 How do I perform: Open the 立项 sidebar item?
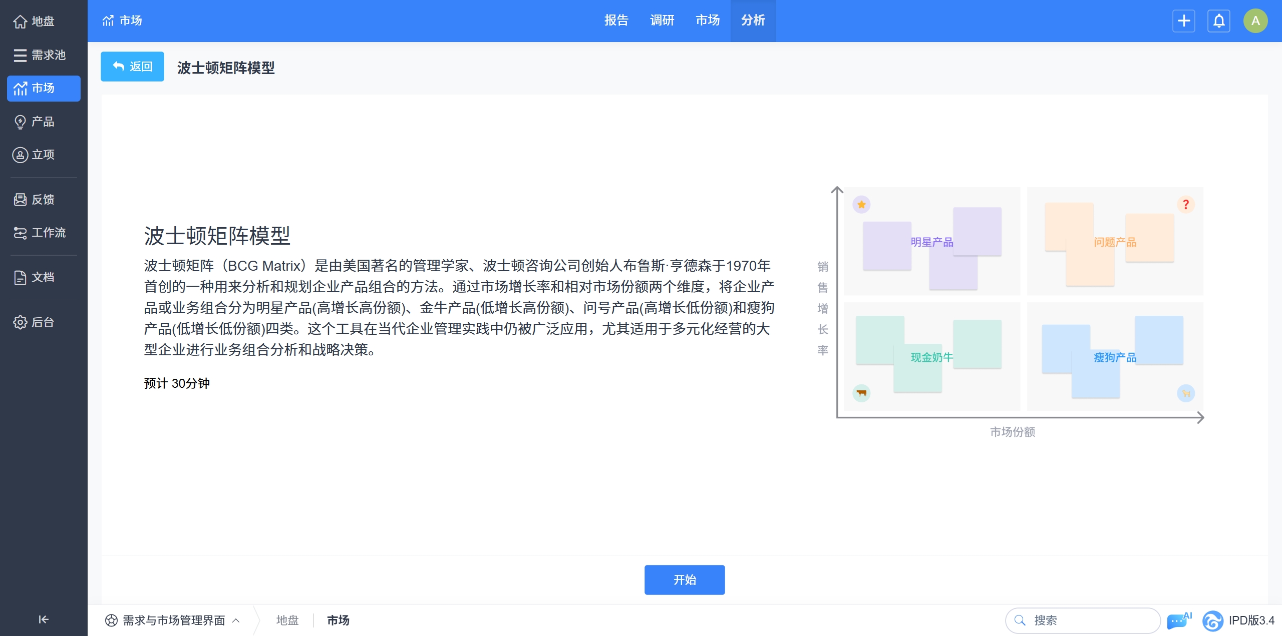44,155
